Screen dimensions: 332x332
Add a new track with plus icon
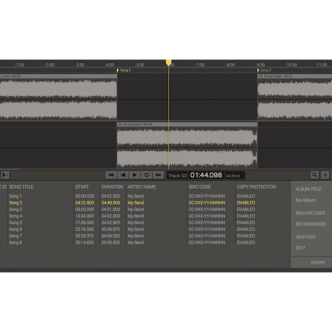pos(325,175)
